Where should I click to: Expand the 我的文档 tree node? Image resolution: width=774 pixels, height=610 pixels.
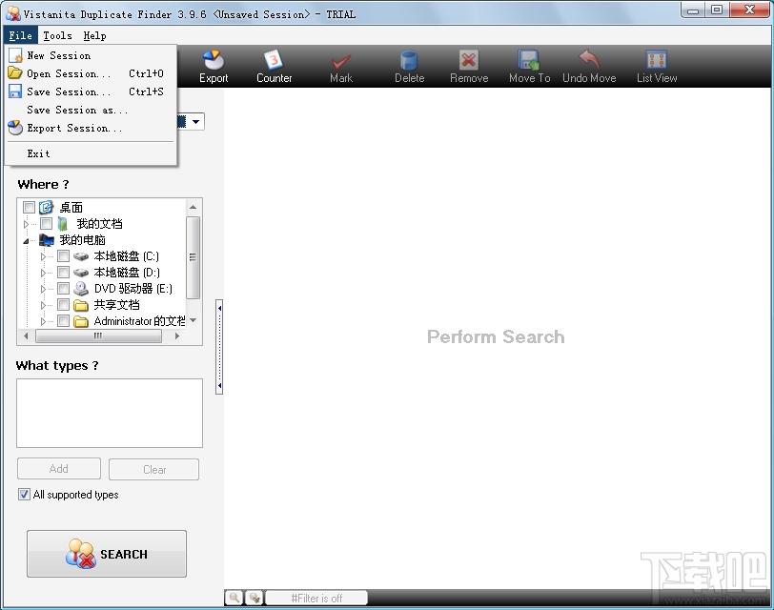click(26, 224)
